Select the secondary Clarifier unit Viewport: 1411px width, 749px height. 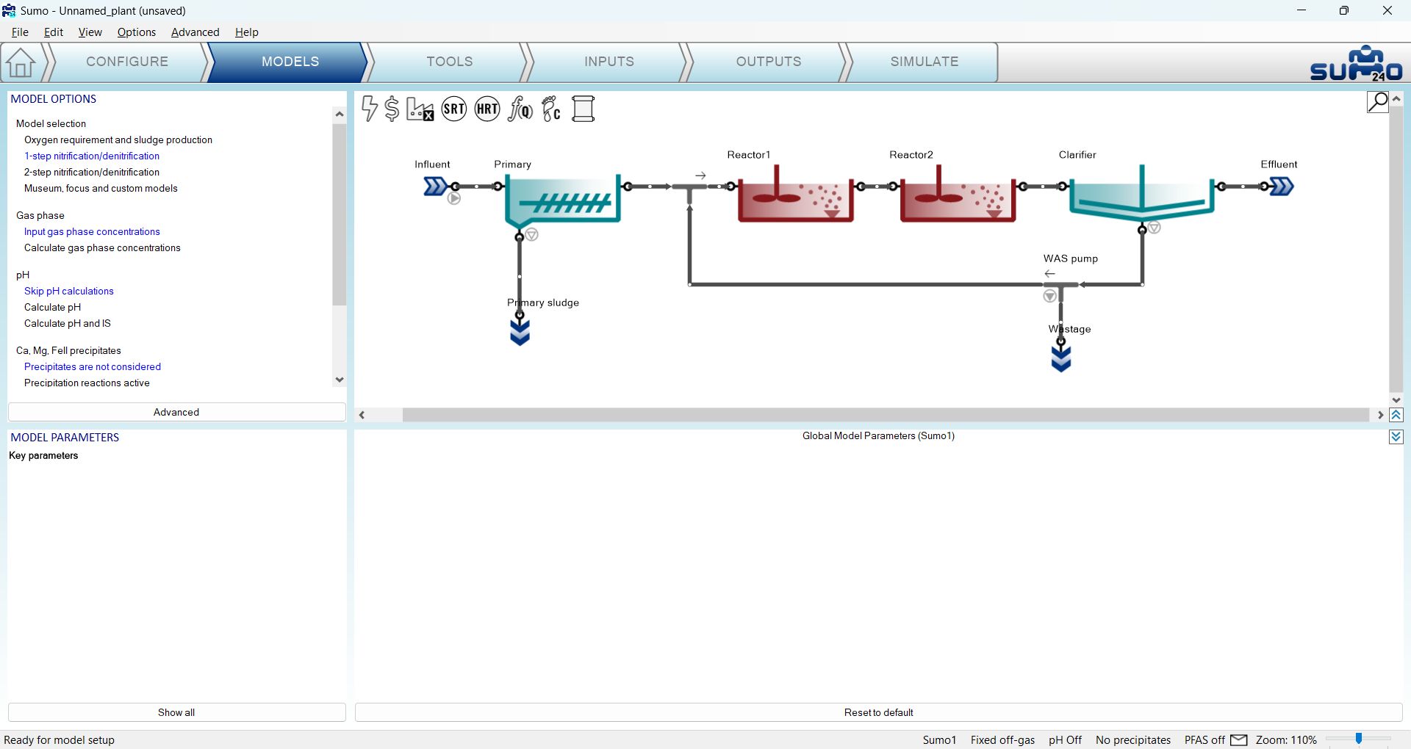[1141, 192]
